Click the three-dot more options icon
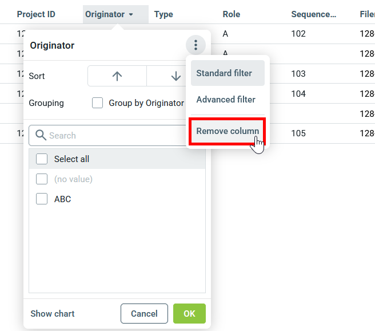 (x=196, y=45)
